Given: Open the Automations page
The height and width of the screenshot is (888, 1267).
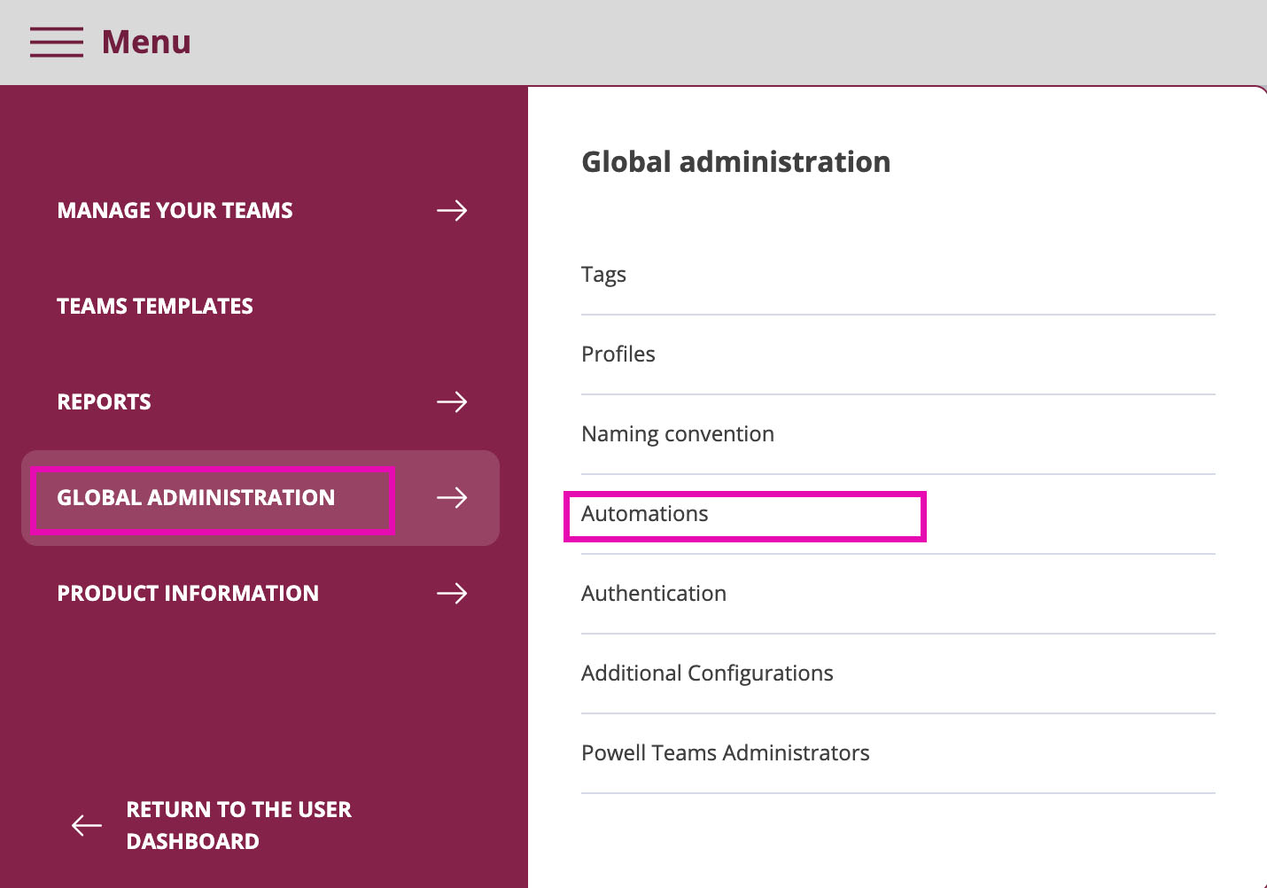Looking at the screenshot, I should 898,514.
